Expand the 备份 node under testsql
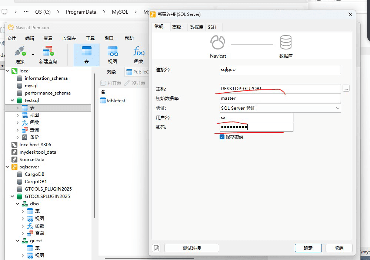 point(18,137)
